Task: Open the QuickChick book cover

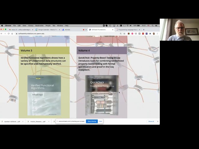Action: point(102,95)
